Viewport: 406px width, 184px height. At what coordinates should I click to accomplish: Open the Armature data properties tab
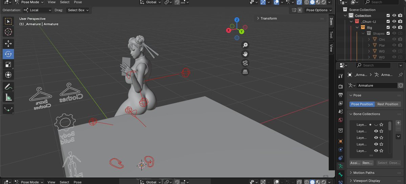(x=340, y=166)
